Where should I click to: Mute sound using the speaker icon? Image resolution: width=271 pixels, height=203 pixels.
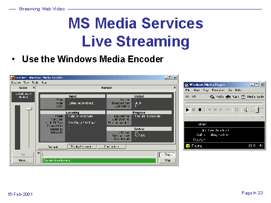246,110
